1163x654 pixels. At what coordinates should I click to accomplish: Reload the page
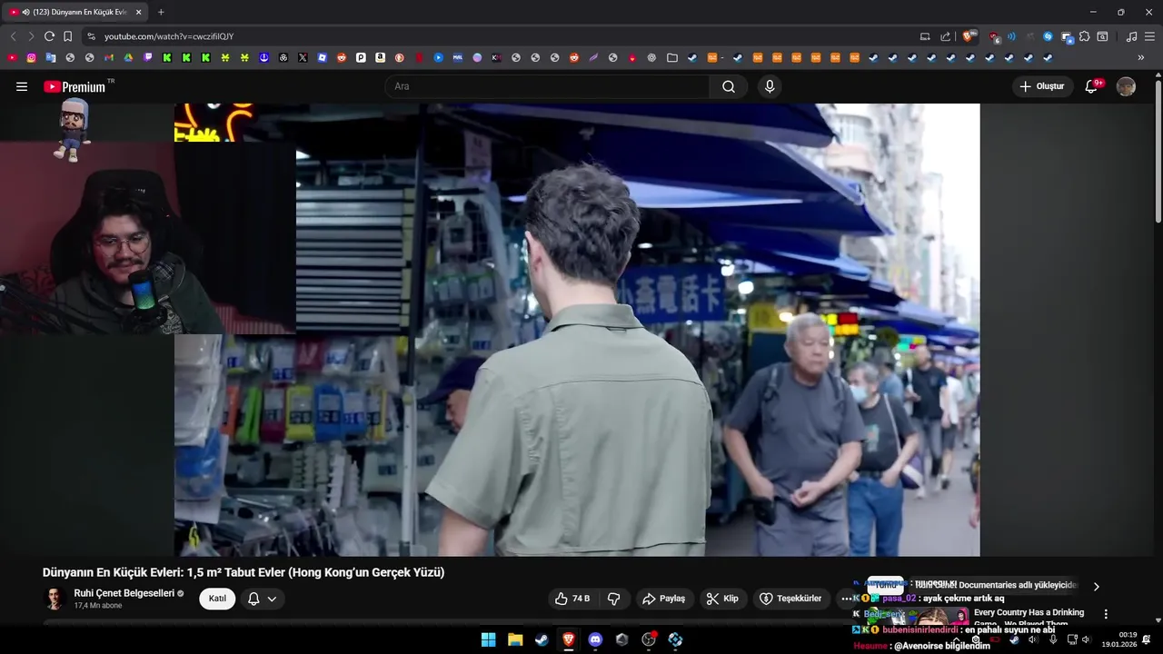coord(49,36)
